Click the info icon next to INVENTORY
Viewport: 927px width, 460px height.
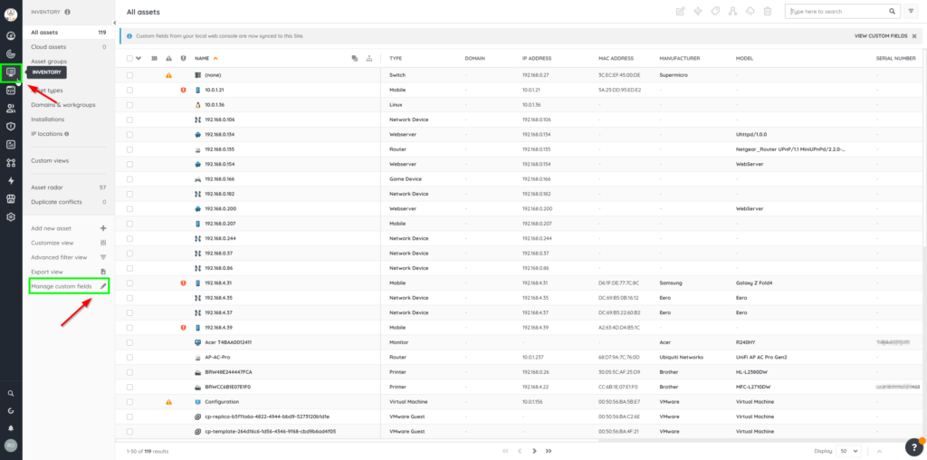(x=67, y=12)
